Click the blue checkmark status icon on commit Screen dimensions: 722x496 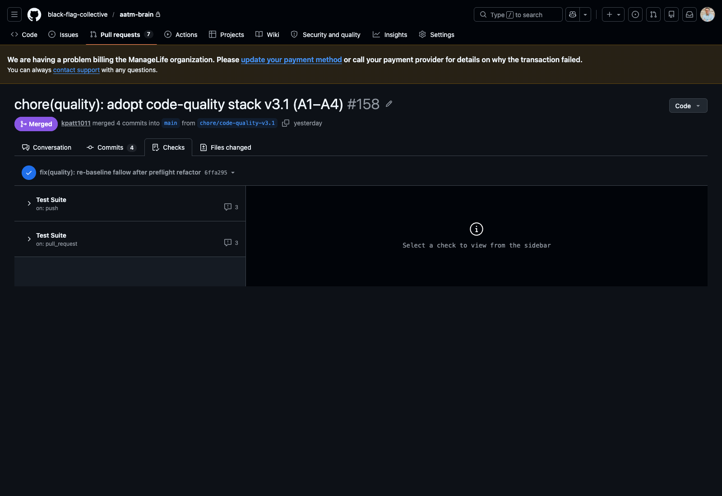[28, 172]
